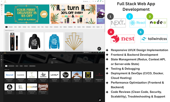This screenshot has width=170, height=102.
Task: Open the store selector dropdown in the dark header
Action: pyautogui.click(x=87, y=52)
